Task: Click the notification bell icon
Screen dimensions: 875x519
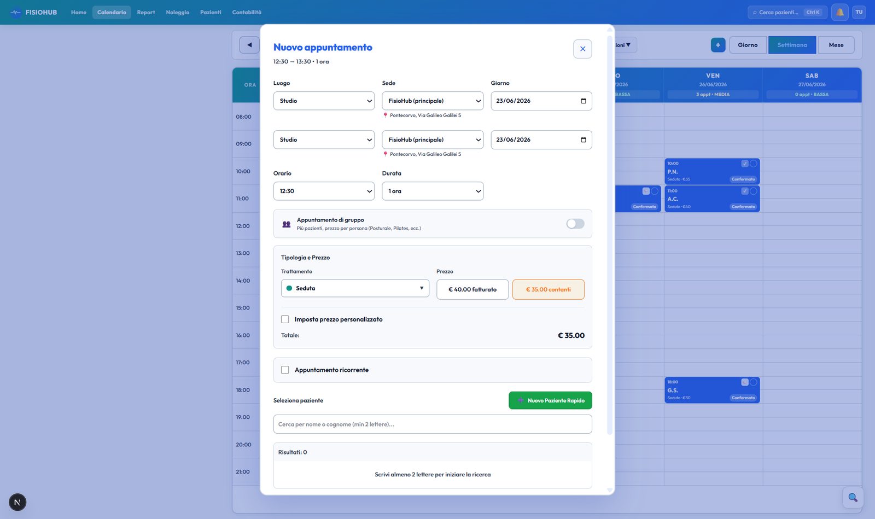Action: 839,12
